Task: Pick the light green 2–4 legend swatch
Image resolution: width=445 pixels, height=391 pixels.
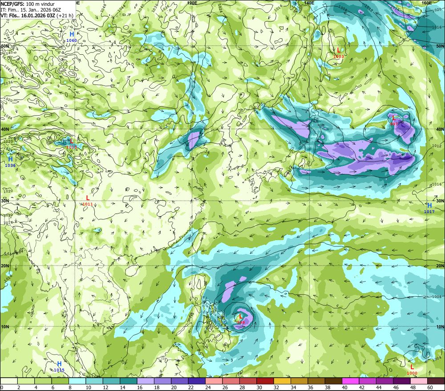Action: click(26, 381)
